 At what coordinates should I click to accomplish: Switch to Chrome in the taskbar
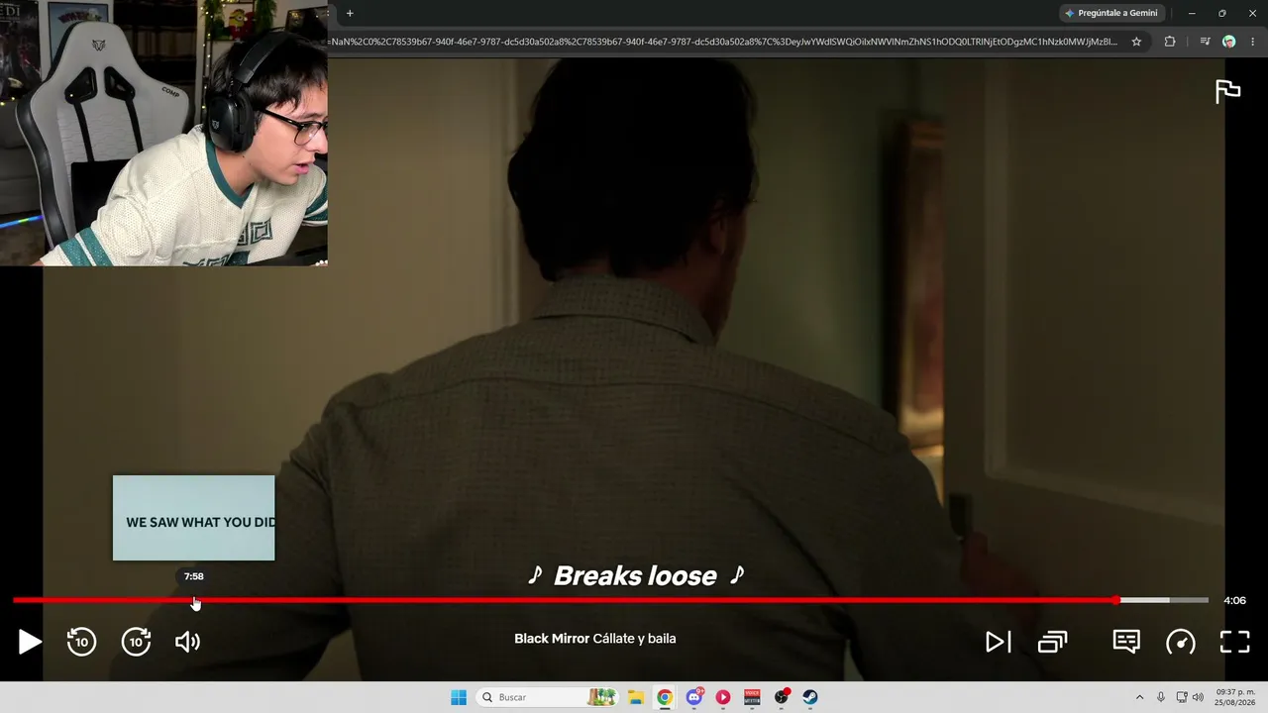pyautogui.click(x=665, y=697)
